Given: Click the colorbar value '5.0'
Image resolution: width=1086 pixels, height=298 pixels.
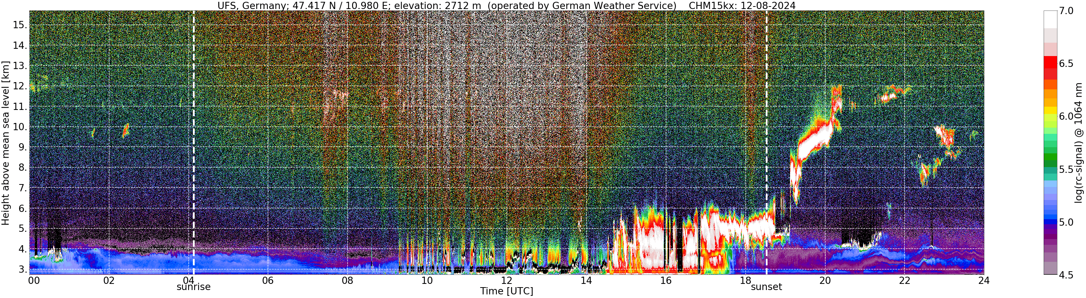Looking at the screenshot, I should pyautogui.click(x=1066, y=222).
